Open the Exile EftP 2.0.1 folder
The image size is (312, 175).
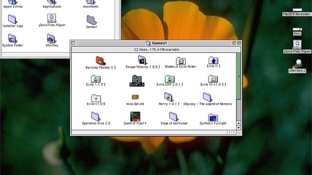click(170, 79)
